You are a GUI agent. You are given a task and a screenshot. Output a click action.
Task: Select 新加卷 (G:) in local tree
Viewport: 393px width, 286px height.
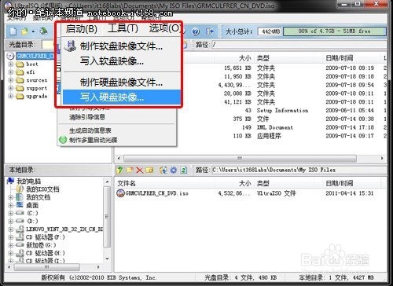point(41,245)
